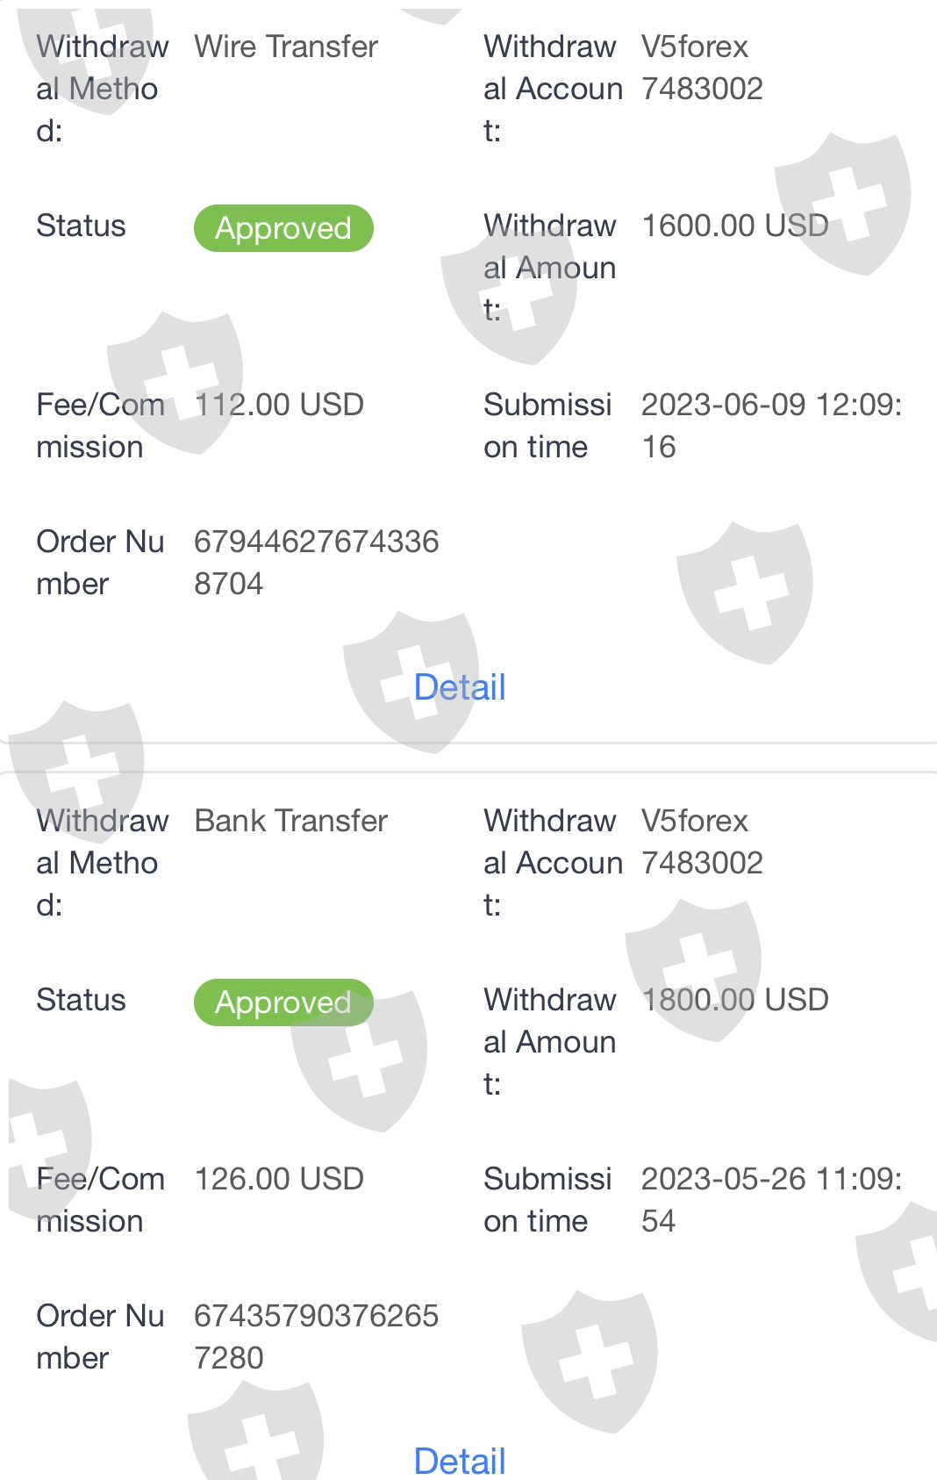Viewport: 937px width, 1480px height.
Task: Click the Bank Transfer method value
Action: 290,821
